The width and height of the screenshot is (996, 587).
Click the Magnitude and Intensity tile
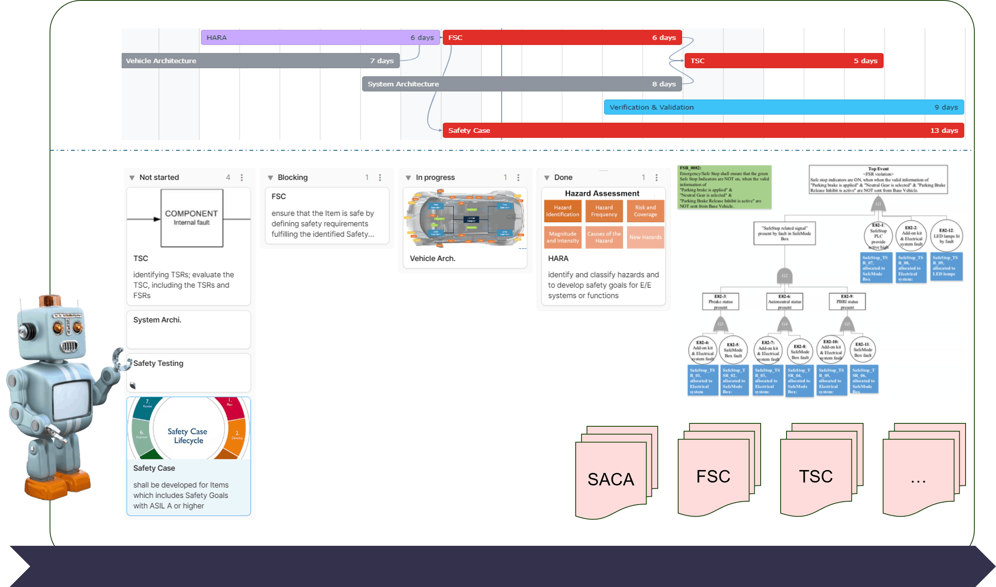tap(562, 237)
